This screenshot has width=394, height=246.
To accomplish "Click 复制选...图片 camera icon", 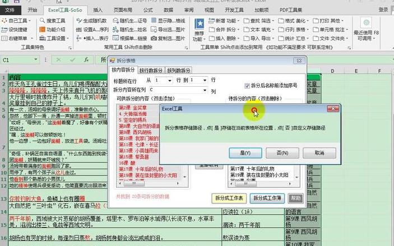I will (154, 39).
